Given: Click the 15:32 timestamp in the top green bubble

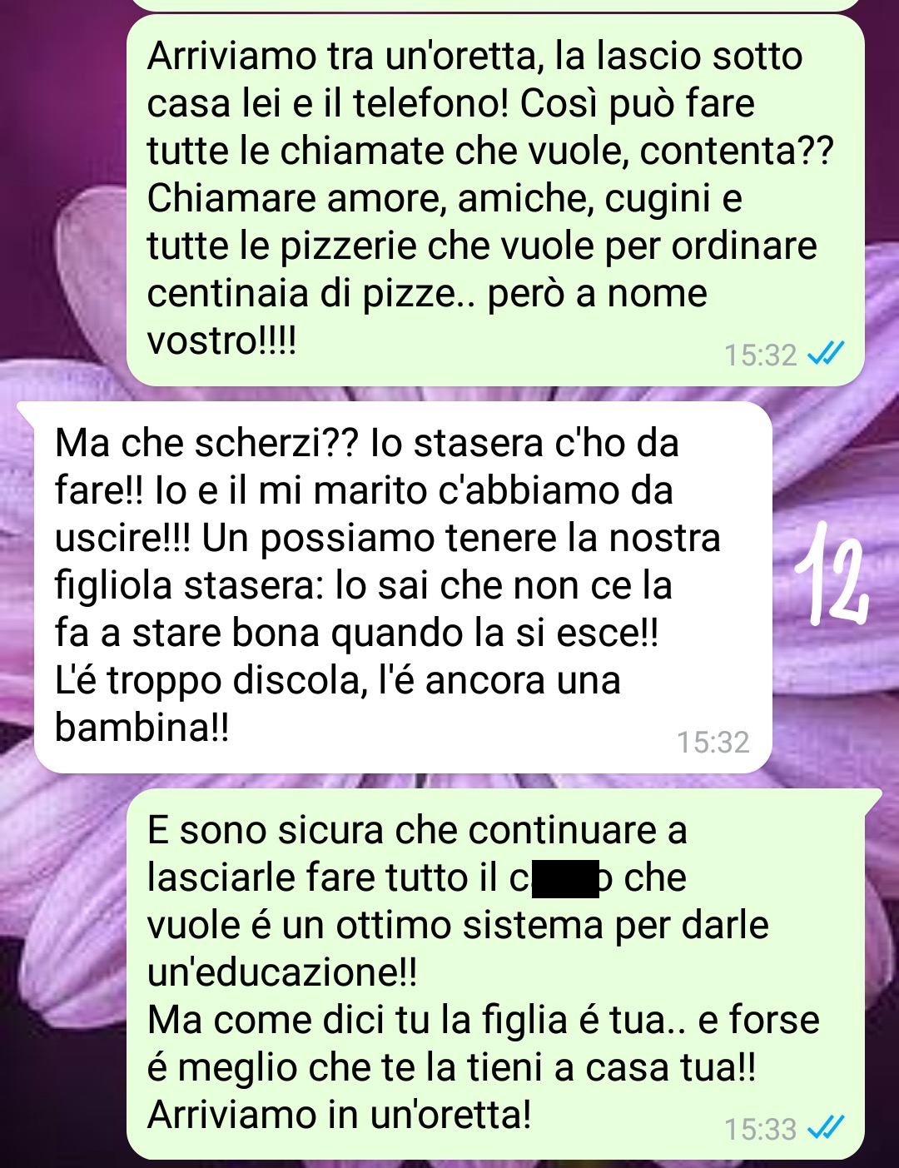Looking at the screenshot, I should (x=760, y=355).
